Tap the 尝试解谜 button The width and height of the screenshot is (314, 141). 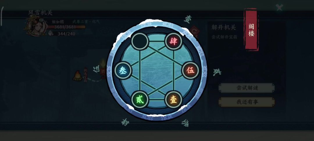coord(247,88)
